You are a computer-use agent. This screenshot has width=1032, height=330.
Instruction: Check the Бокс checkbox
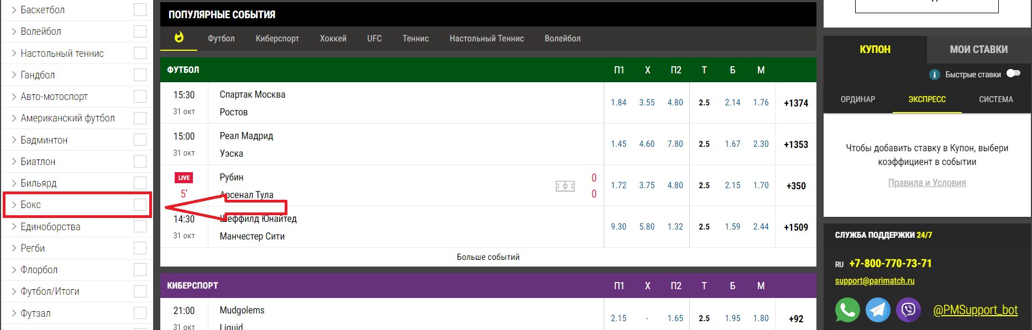140,205
